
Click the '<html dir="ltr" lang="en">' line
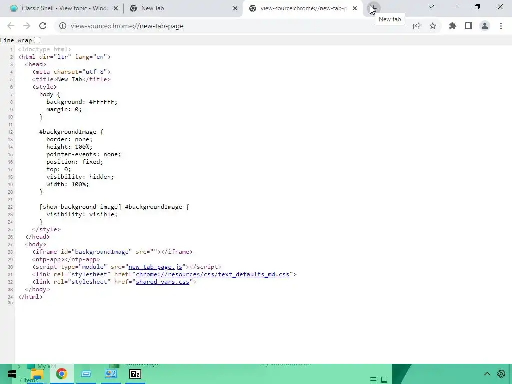[64, 57]
